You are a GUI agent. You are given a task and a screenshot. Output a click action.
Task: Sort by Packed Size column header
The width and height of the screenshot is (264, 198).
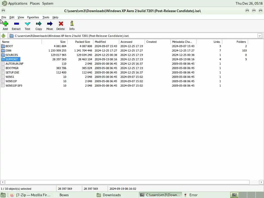80,42
